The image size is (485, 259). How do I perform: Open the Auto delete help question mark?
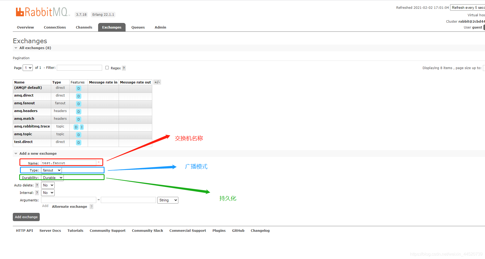click(37, 185)
